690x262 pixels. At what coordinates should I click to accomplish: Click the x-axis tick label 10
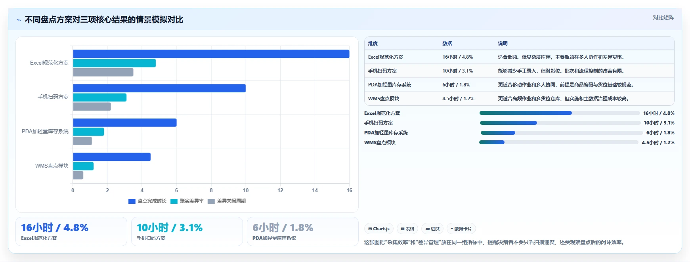[246, 190]
